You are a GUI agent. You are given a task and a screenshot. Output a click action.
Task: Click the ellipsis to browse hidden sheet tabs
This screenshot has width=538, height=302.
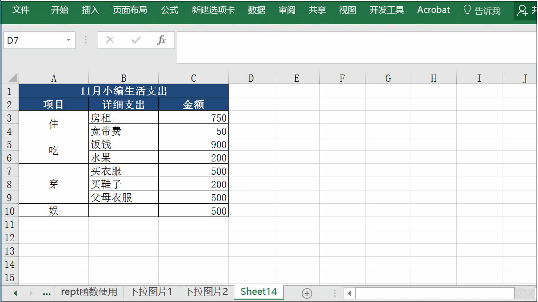47,293
